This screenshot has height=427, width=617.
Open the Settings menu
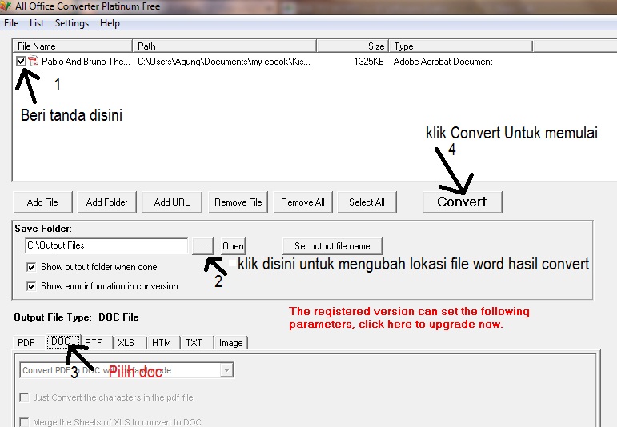click(72, 23)
